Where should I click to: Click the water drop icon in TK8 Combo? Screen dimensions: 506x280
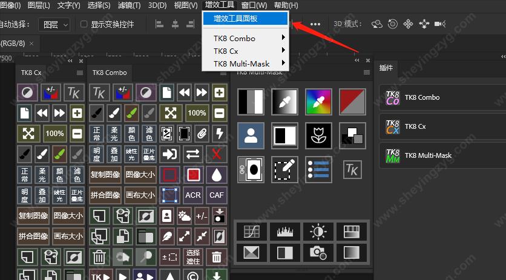pyautogui.click(x=217, y=175)
